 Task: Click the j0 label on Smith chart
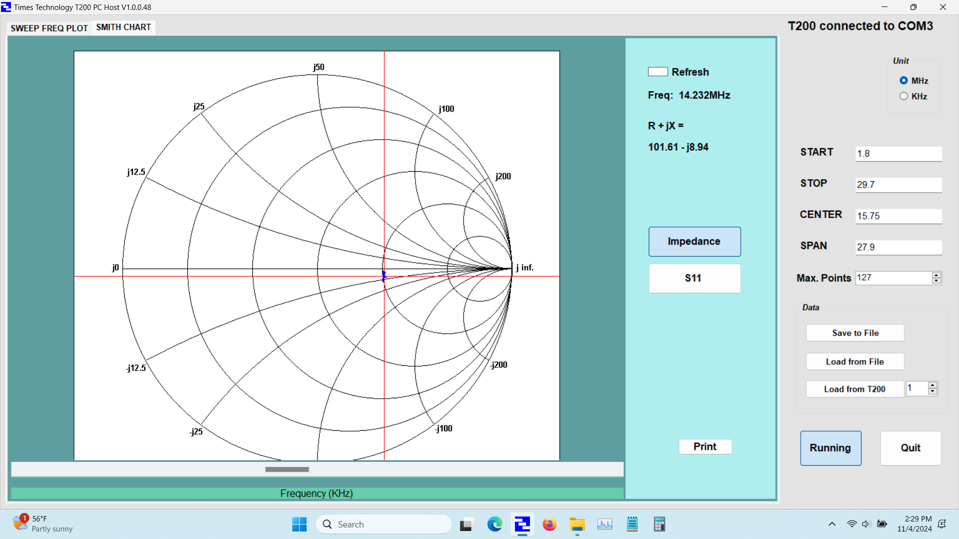[115, 267]
